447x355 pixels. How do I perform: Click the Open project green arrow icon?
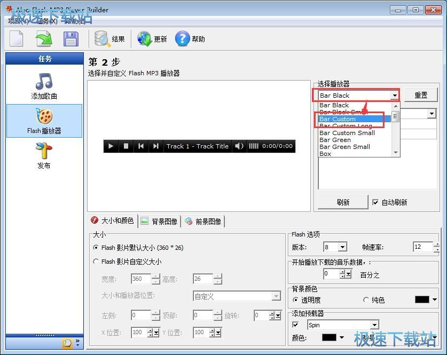pyautogui.click(x=44, y=39)
